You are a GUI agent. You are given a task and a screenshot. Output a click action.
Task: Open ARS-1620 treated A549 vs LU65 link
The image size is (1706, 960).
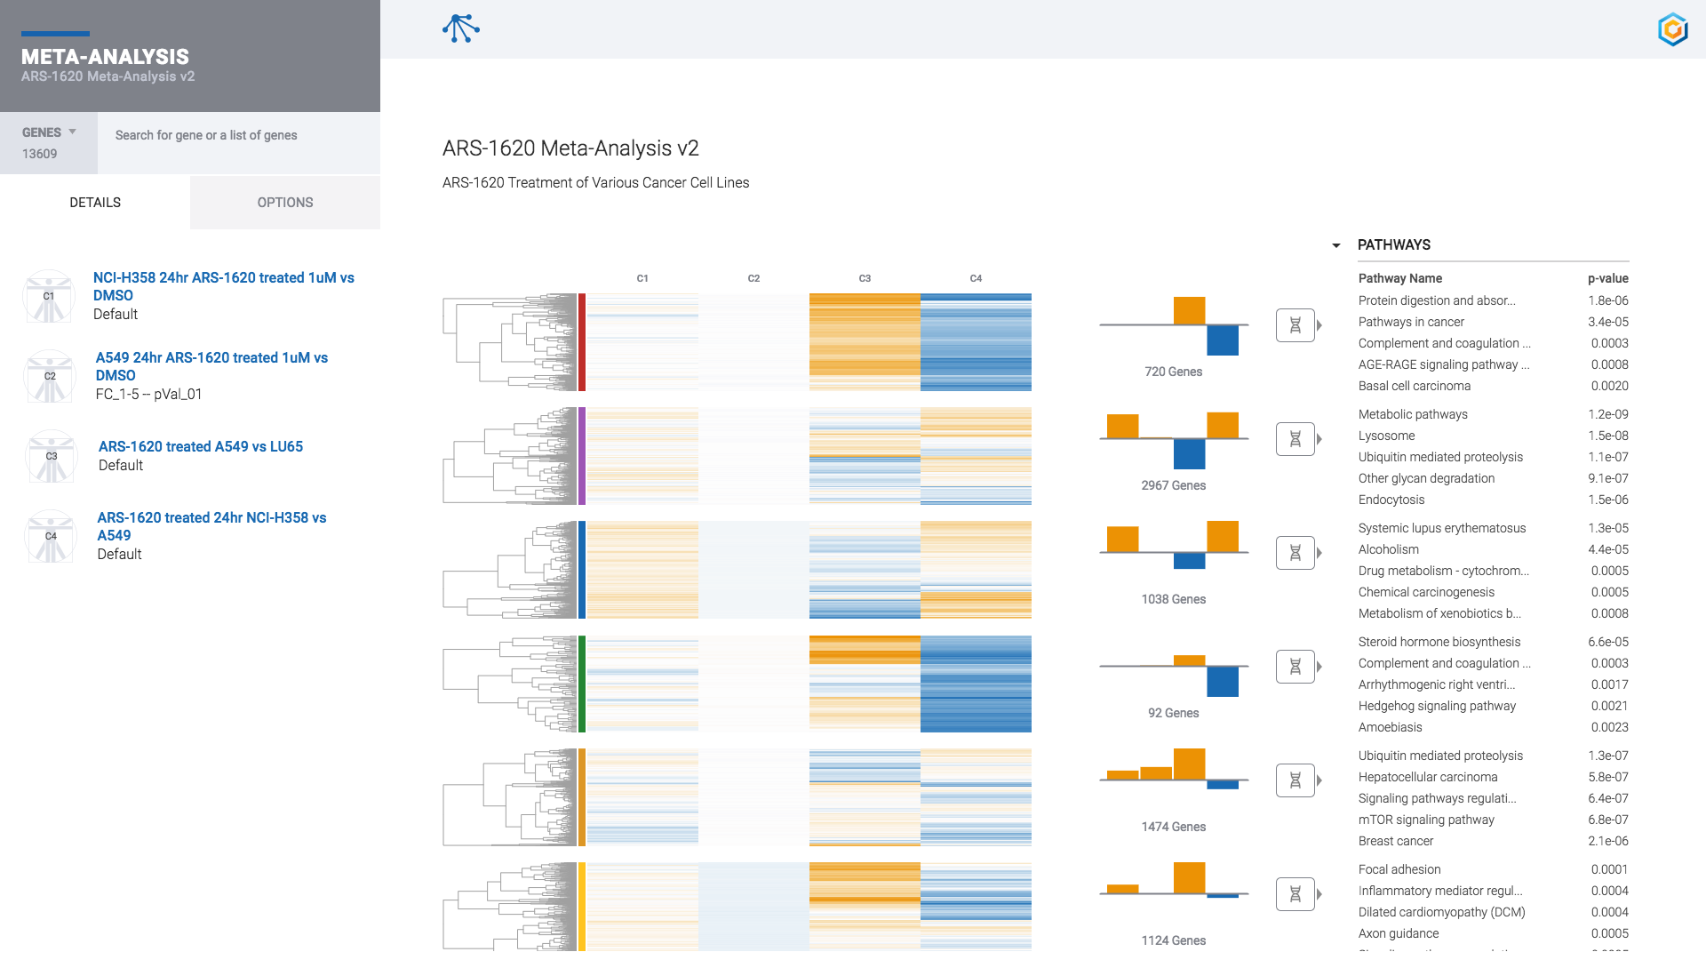click(x=201, y=446)
